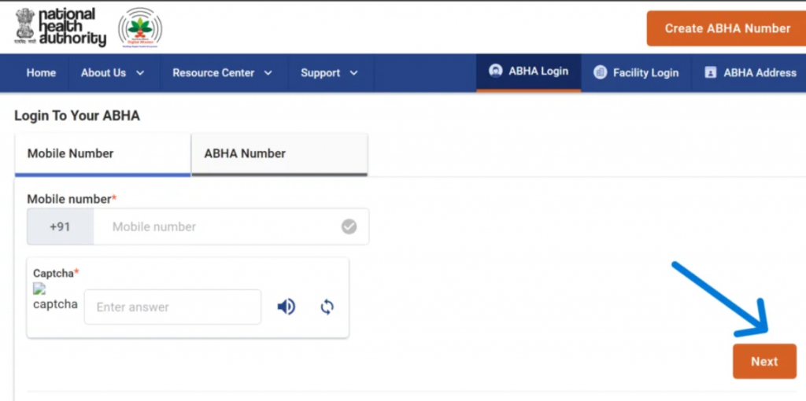The width and height of the screenshot is (806, 401).
Task: Click the Captcha label text
Action: click(56, 273)
